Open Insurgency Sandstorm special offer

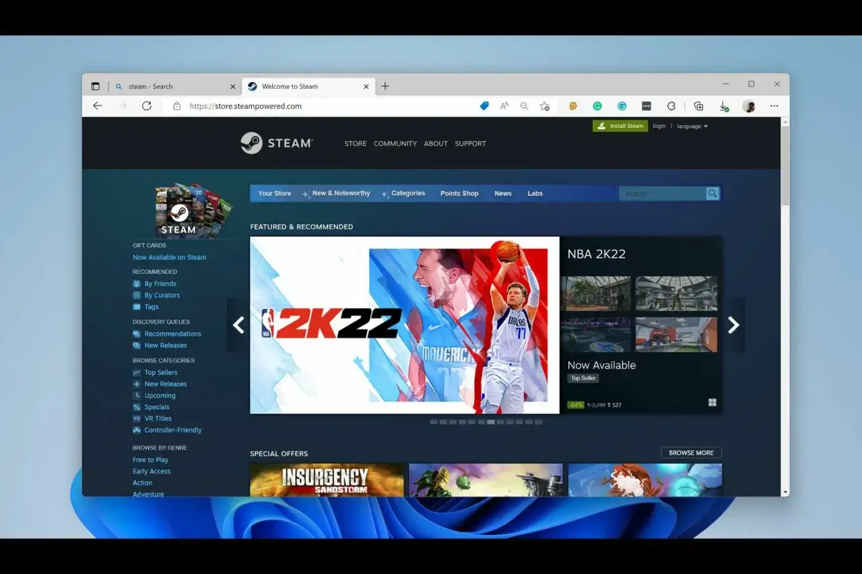(x=327, y=480)
